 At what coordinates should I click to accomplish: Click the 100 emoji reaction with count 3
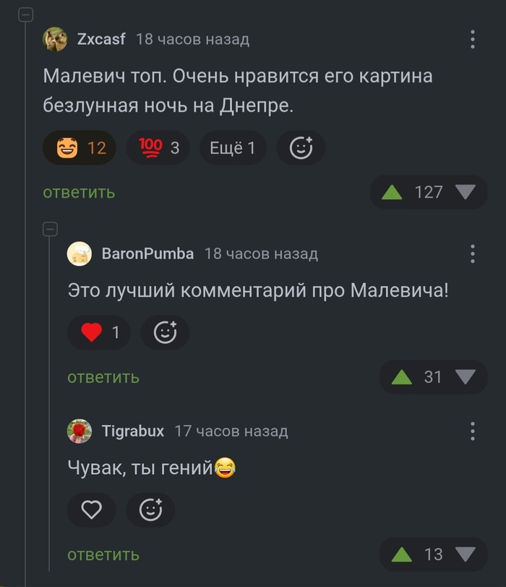[x=157, y=148]
